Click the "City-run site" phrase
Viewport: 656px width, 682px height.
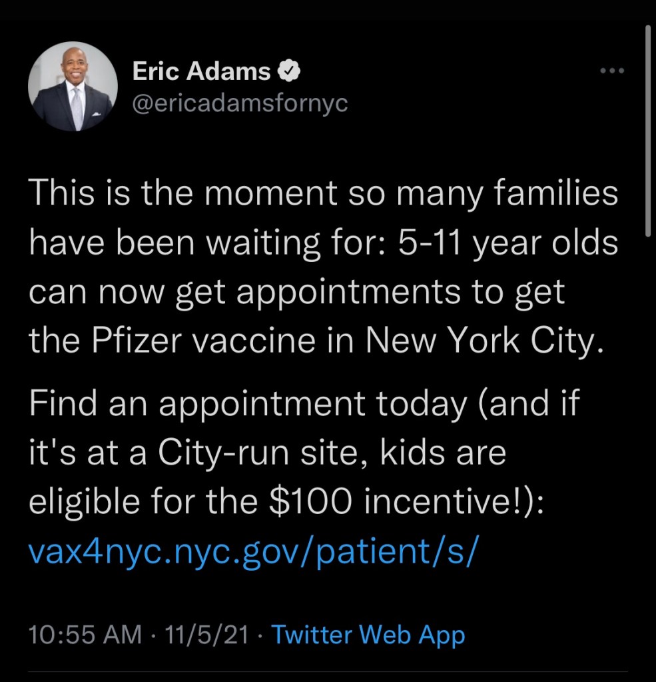(262, 454)
